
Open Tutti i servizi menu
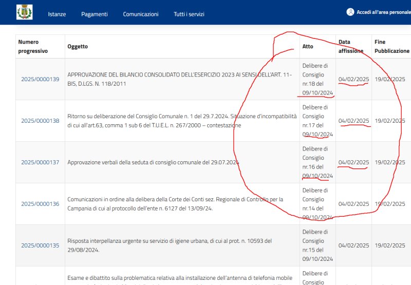189,14
